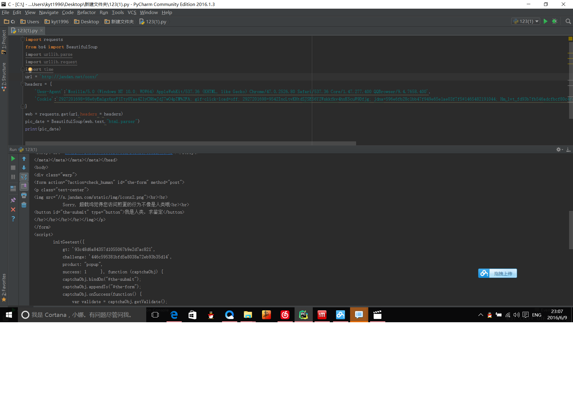Jump down the stack trace with down arrow
Viewport: 573px width, 401px height.
(24, 168)
